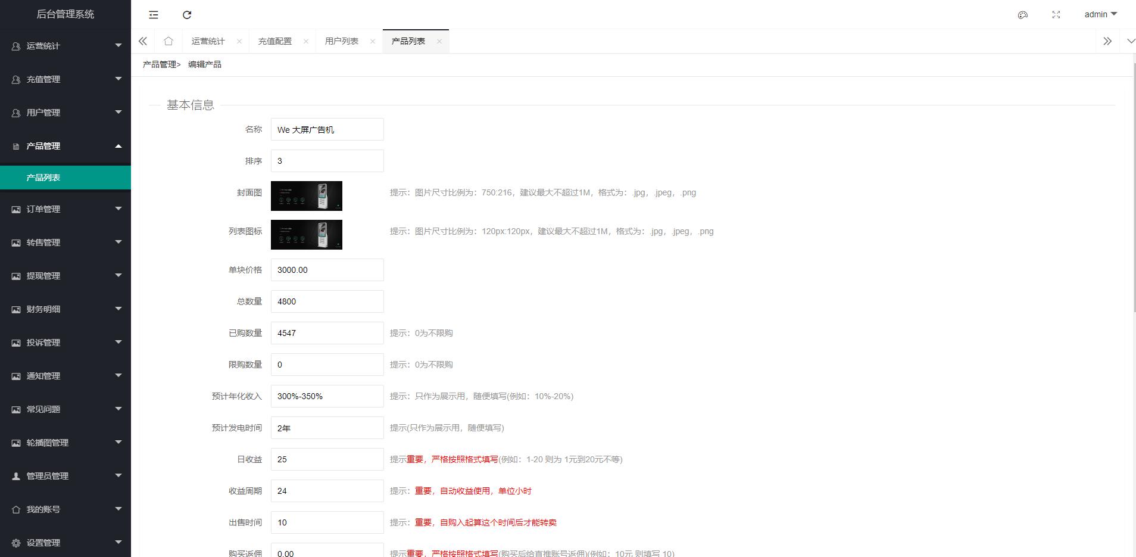Image resolution: width=1136 pixels, height=557 pixels.
Task: Collapse the sidebar with the menu fold icon
Action: 154,15
